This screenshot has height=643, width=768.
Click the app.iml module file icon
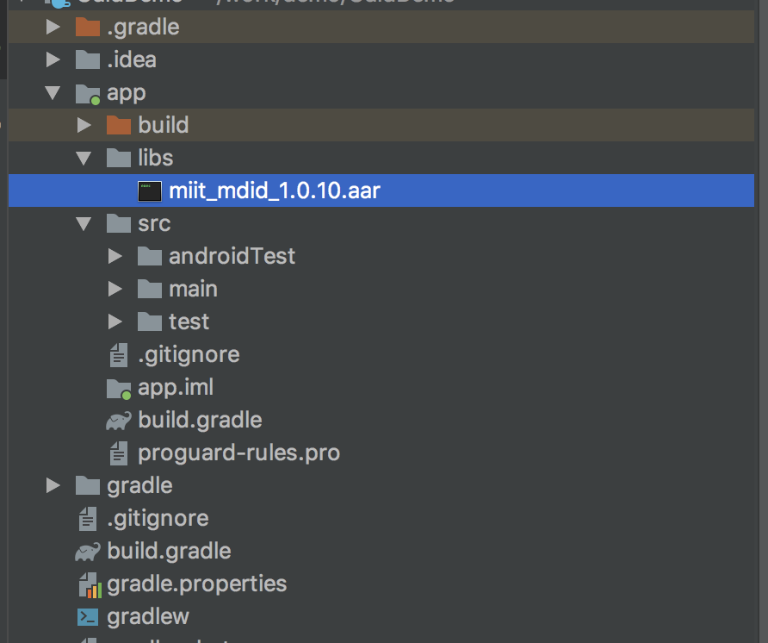coord(118,388)
